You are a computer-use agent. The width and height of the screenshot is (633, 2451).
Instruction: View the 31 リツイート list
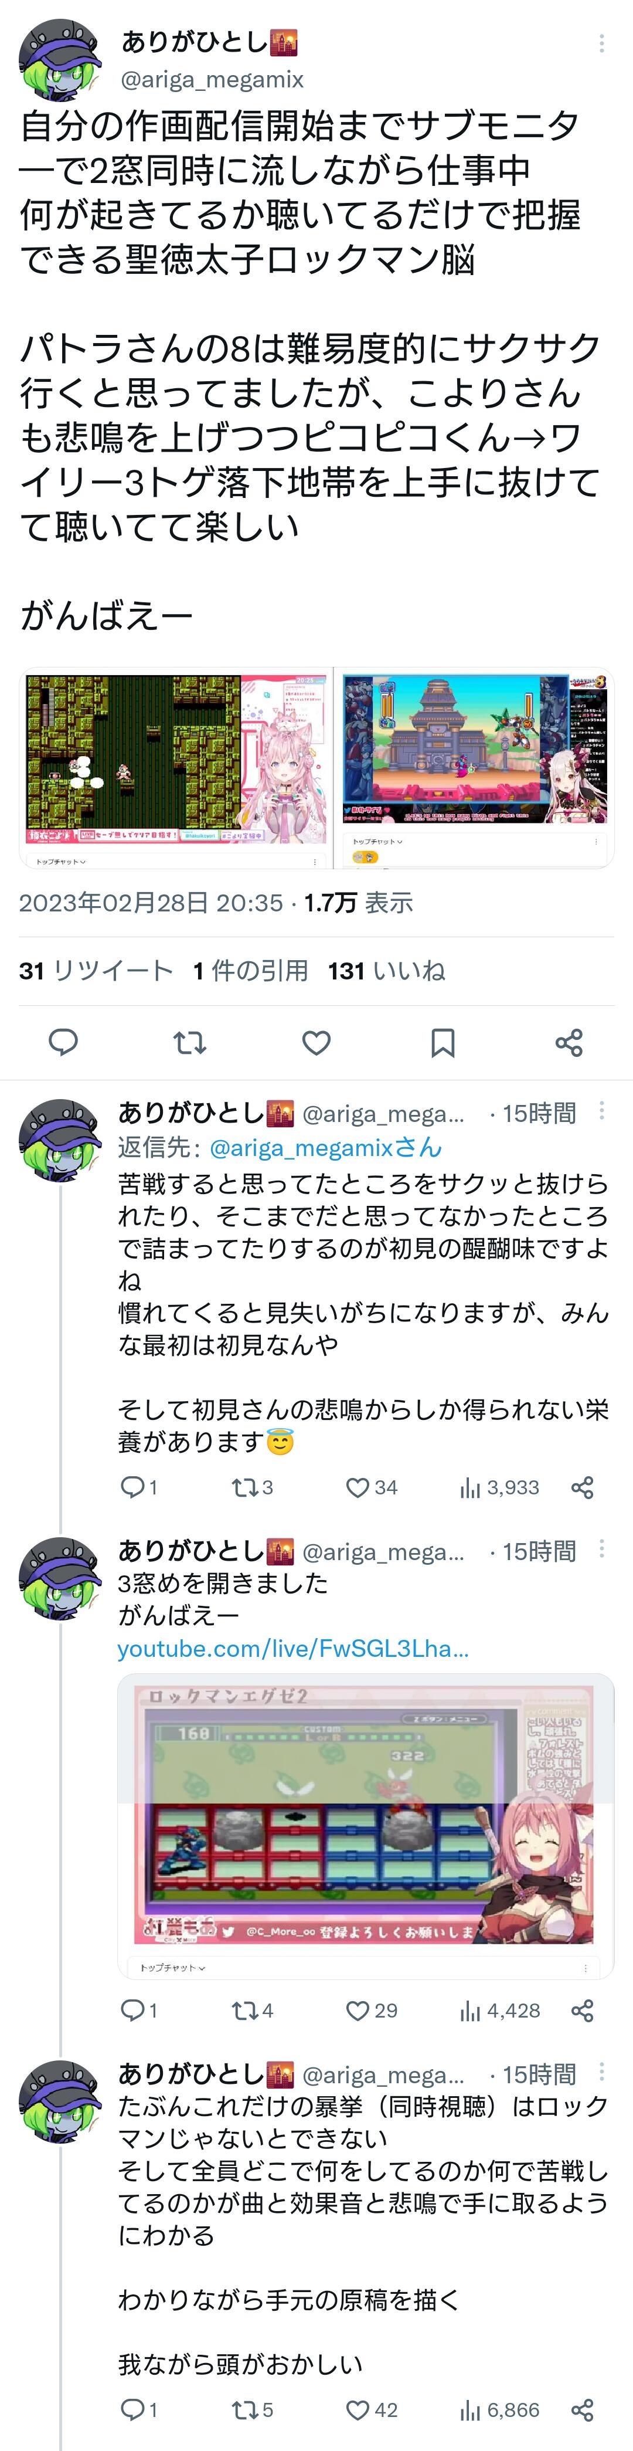click(95, 971)
